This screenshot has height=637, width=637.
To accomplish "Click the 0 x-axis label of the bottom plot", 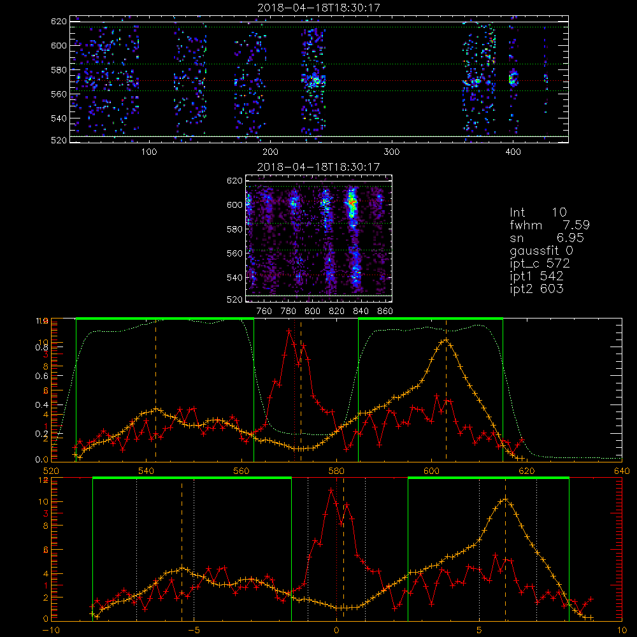I will 336,631.
